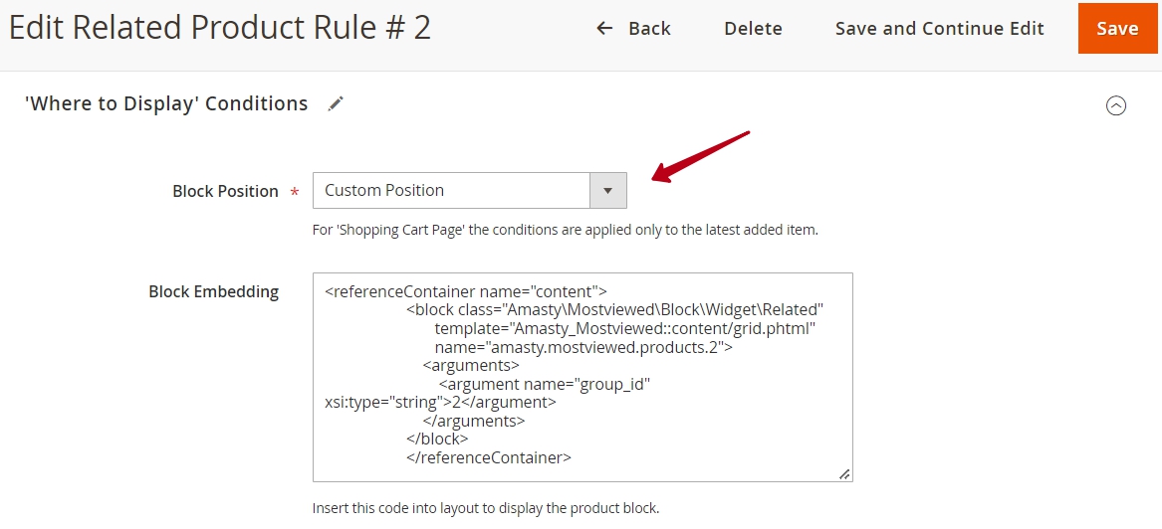Click the left arrow icon beside Back
The width and height of the screenshot is (1162, 529).
coord(604,28)
